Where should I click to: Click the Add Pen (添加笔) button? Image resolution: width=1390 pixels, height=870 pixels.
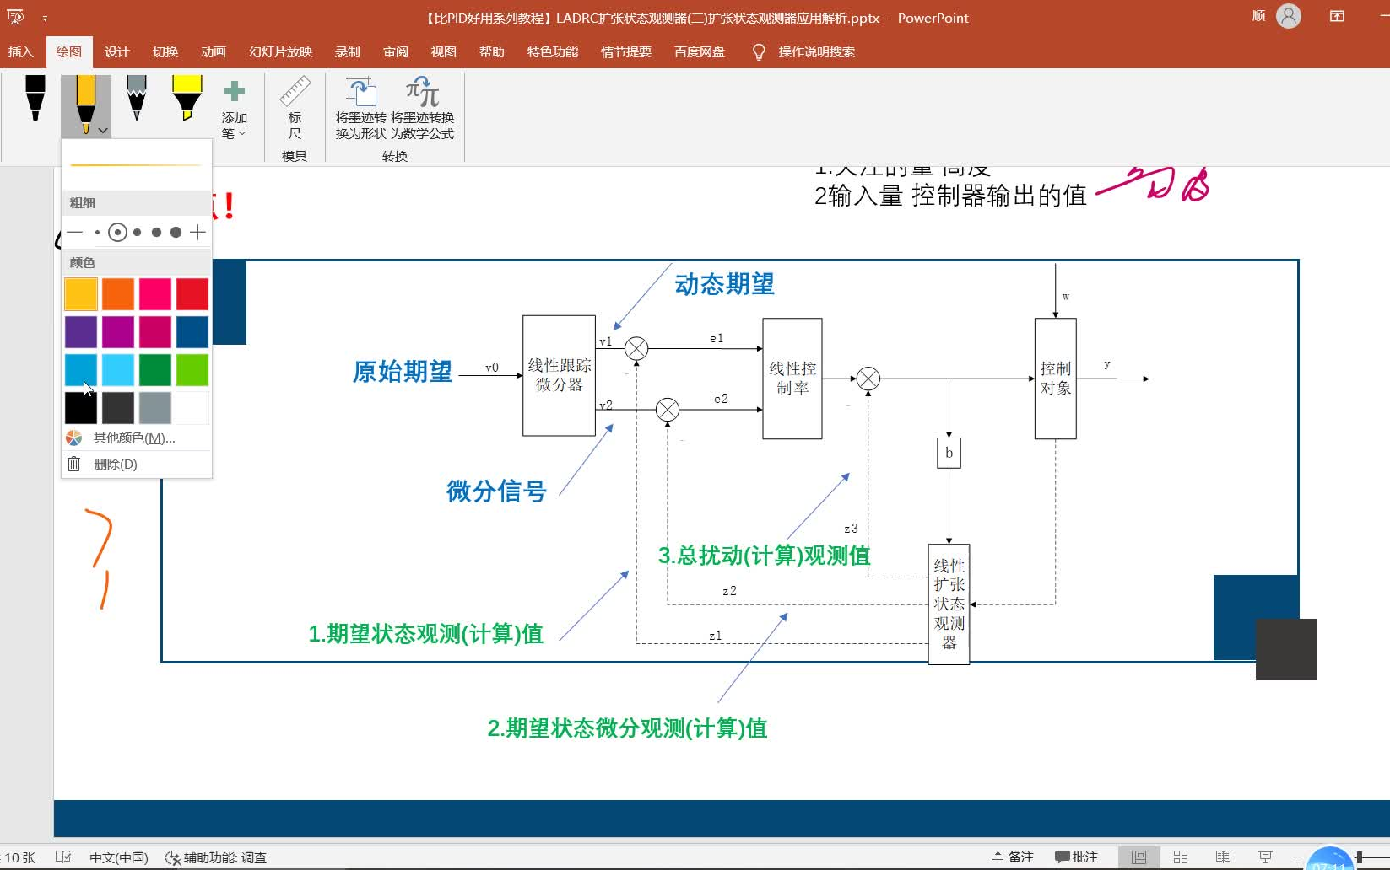[234, 110]
